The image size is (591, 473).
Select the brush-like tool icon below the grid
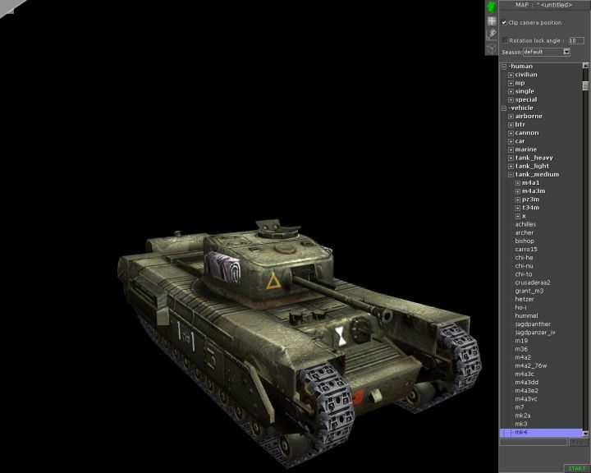[x=492, y=34]
